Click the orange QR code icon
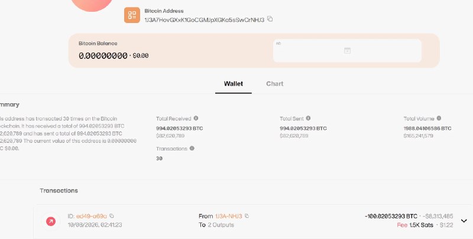 coord(132,15)
